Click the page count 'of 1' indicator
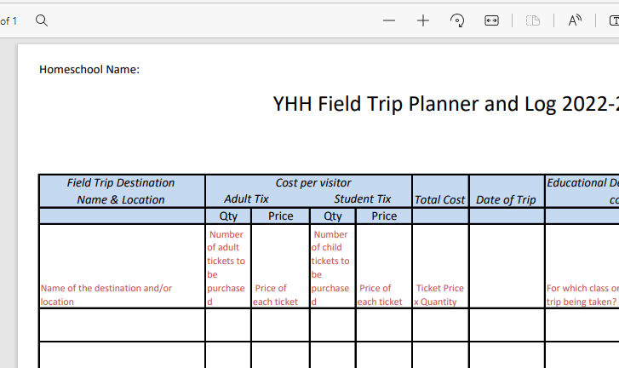 tap(9, 20)
